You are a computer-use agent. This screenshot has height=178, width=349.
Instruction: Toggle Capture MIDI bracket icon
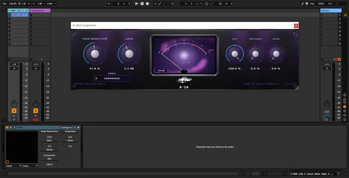[x=168, y=4]
